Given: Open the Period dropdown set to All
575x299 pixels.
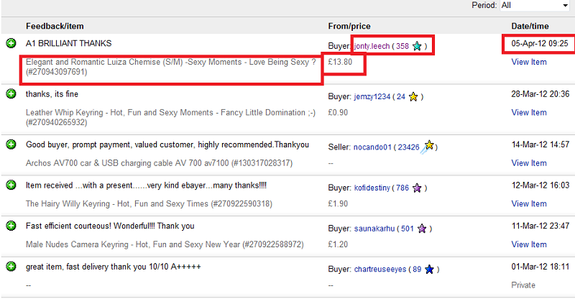Looking at the screenshot, I should [x=535, y=6].
